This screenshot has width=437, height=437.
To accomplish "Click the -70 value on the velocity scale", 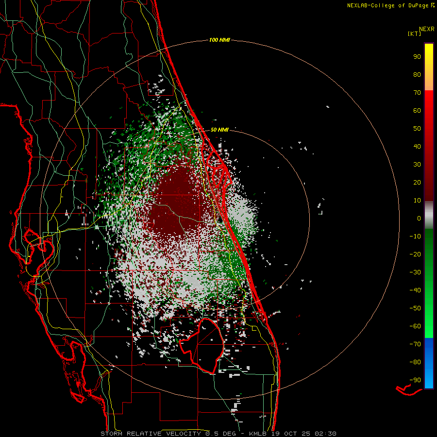I will (415, 344).
